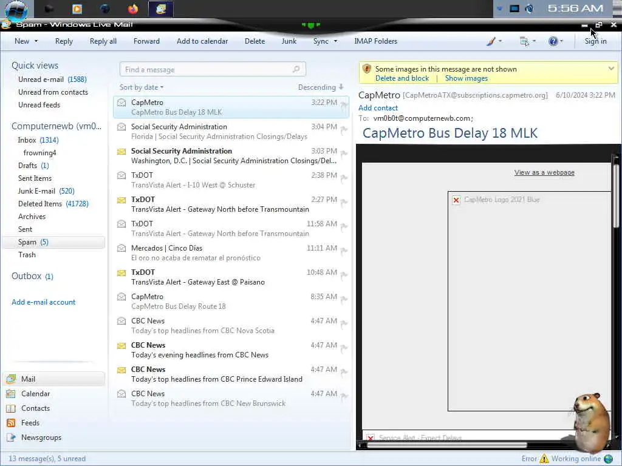The width and height of the screenshot is (622, 466).
Task: Click the search magnifier in Find a message
Action: pos(296,69)
